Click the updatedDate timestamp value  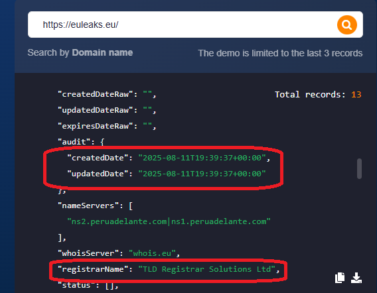click(x=202, y=174)
